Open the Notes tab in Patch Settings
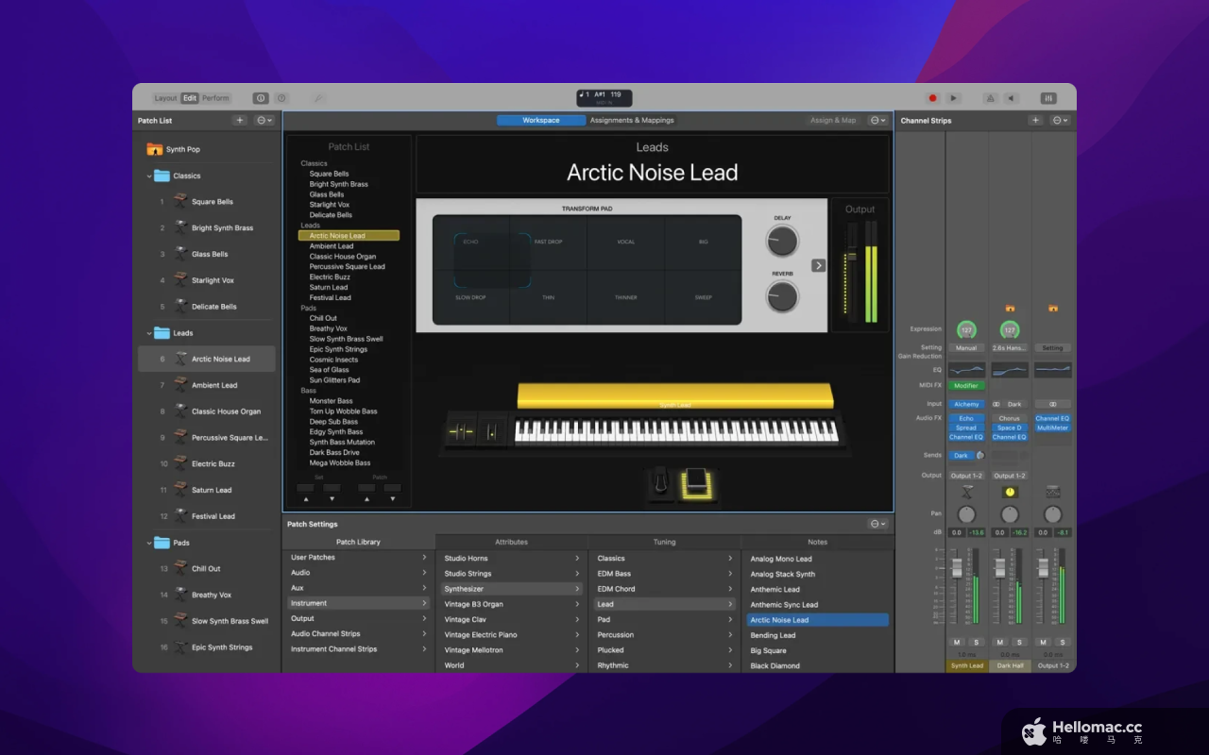 818,542
